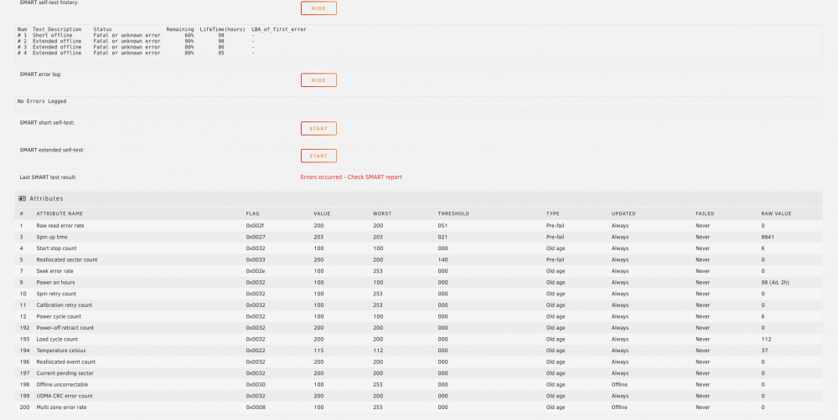Select the 'Power-off retract count' attribute
Viewport: 838px width, 420px height.
pos(65,328)
